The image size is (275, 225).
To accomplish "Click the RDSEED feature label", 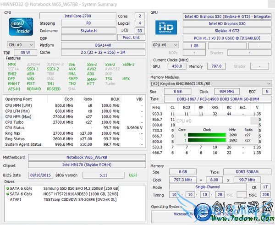I will coord(54,89).
